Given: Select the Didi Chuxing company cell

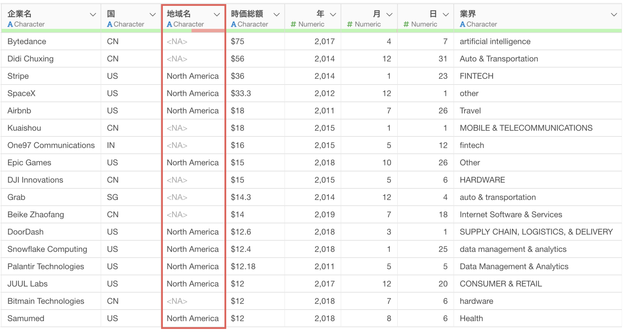Looking at the screenshot, I should 51,59.
